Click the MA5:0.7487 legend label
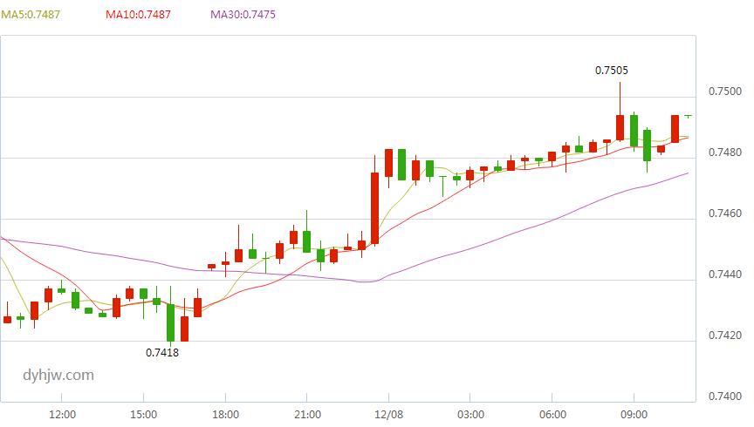754x427 pixels. [x=31, y=15]
